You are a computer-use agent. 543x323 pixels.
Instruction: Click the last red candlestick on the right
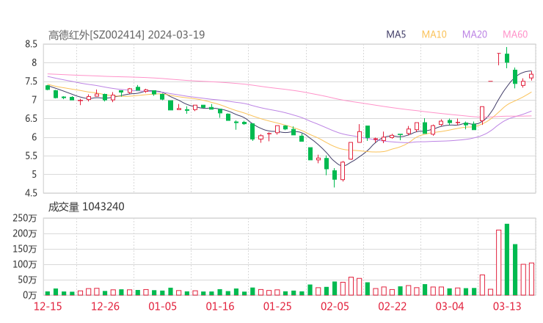[531, 76]
